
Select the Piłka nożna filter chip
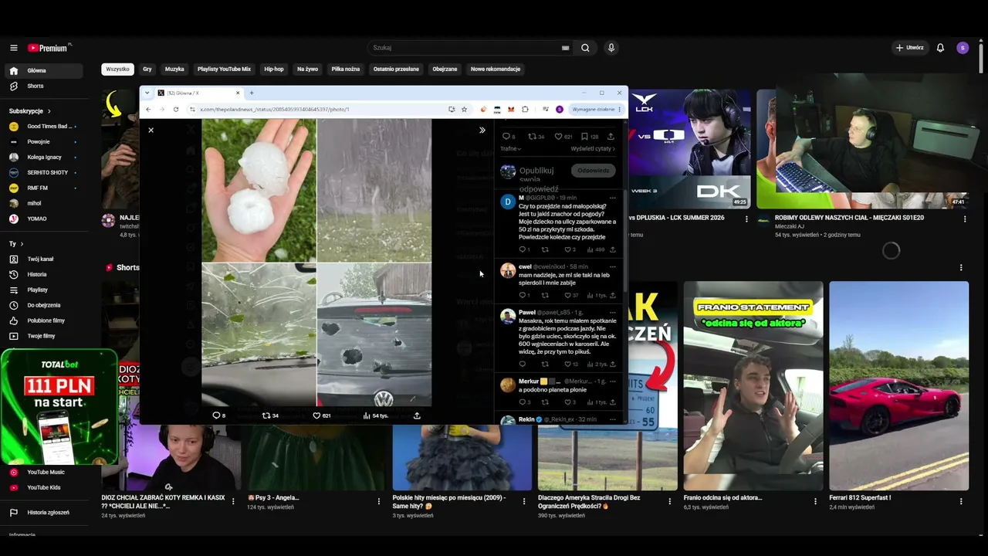[346, 69]
